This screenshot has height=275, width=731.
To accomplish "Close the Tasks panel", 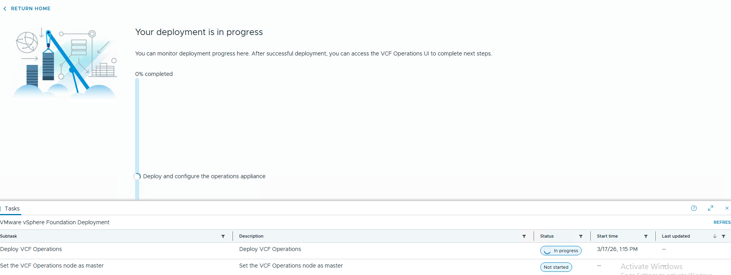I will tap(727, 208).
